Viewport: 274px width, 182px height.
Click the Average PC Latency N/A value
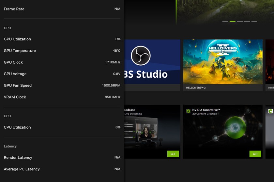117,169
